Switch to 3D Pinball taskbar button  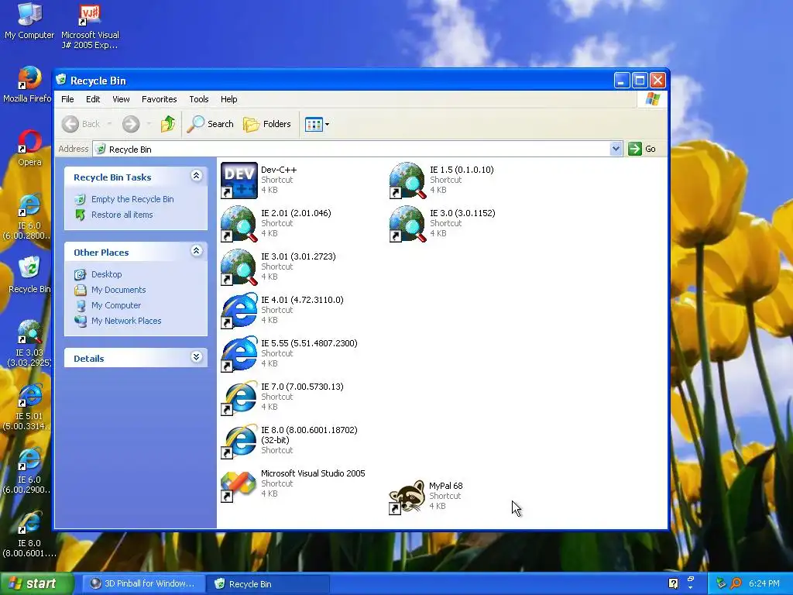point(143,583)
